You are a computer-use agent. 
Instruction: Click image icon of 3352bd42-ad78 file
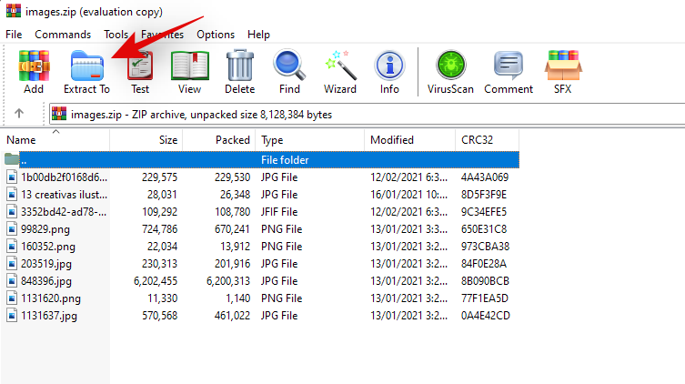click(12, 212)
